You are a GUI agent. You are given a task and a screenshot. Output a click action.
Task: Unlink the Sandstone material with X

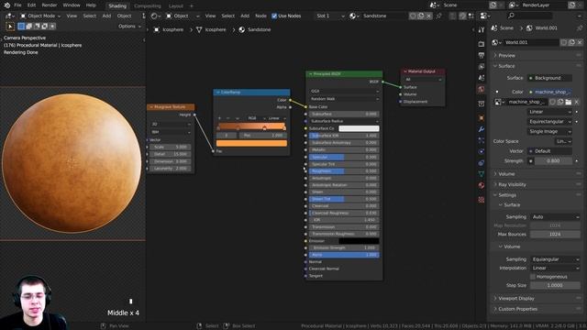point(428,16)
